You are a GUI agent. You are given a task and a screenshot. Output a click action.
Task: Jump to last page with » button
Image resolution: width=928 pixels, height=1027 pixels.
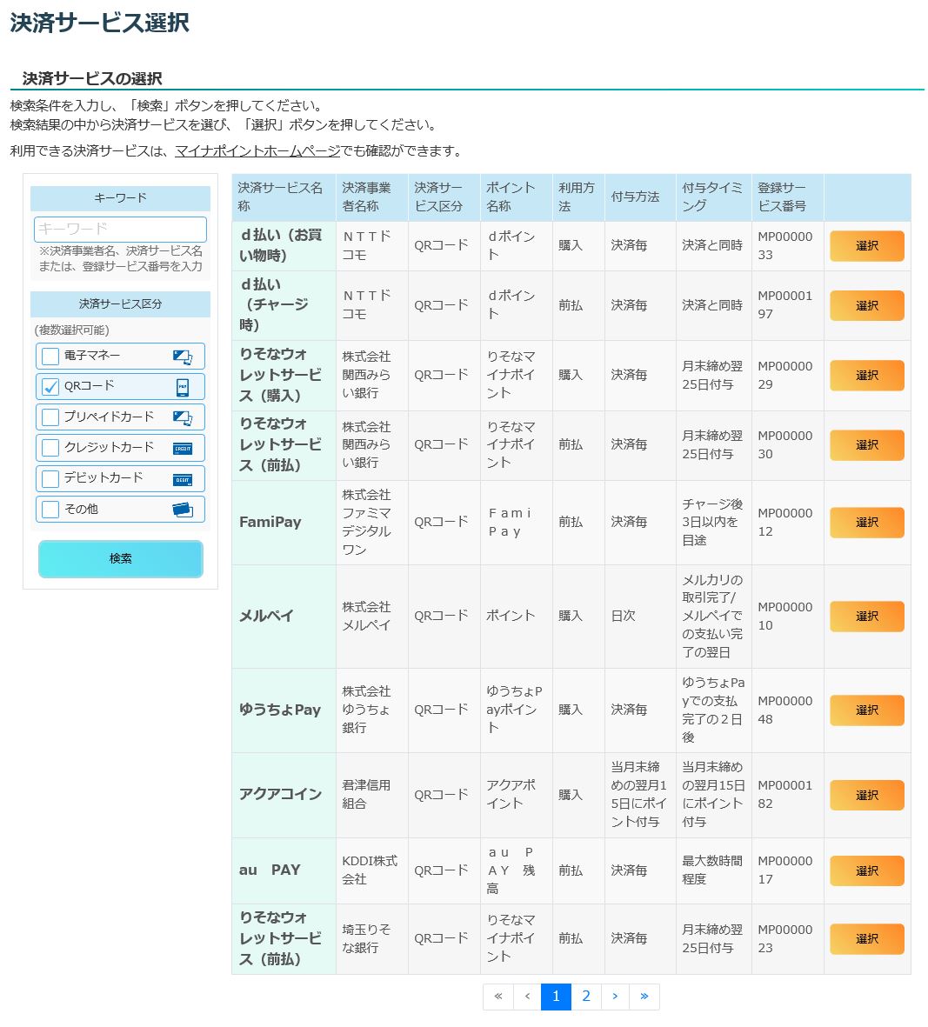tap(644, 997)
